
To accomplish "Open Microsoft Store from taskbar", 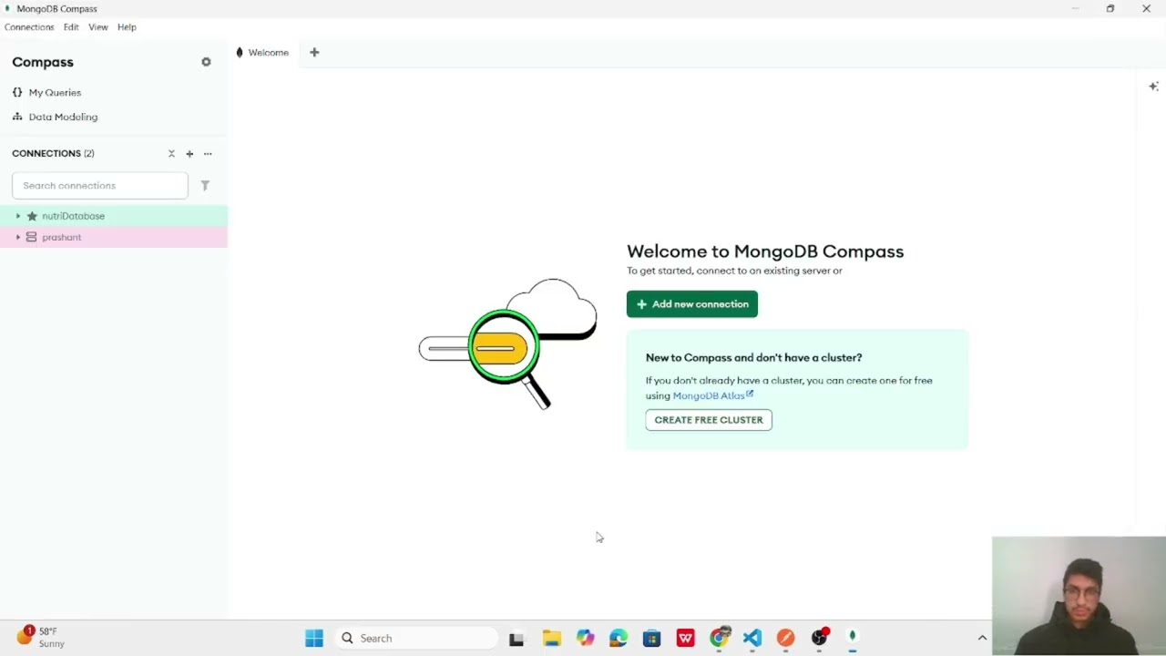I will (x=651, y=639).
